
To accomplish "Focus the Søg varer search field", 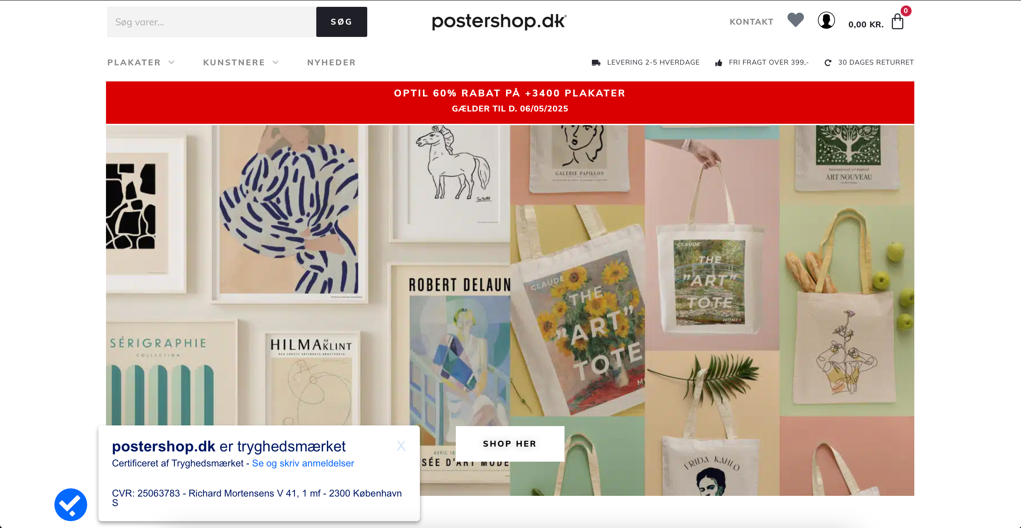I will (212, 22).
